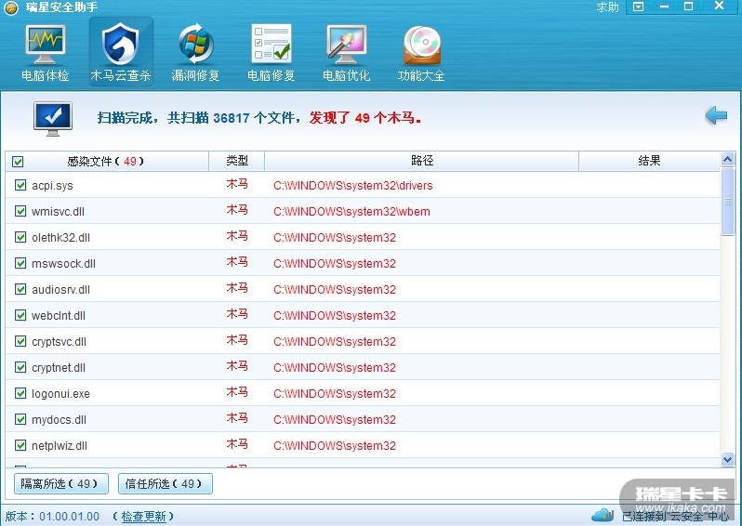This screenshot has height=526, width=742.
Task: Click the 求助 help link in title bar
Action: 607,7
